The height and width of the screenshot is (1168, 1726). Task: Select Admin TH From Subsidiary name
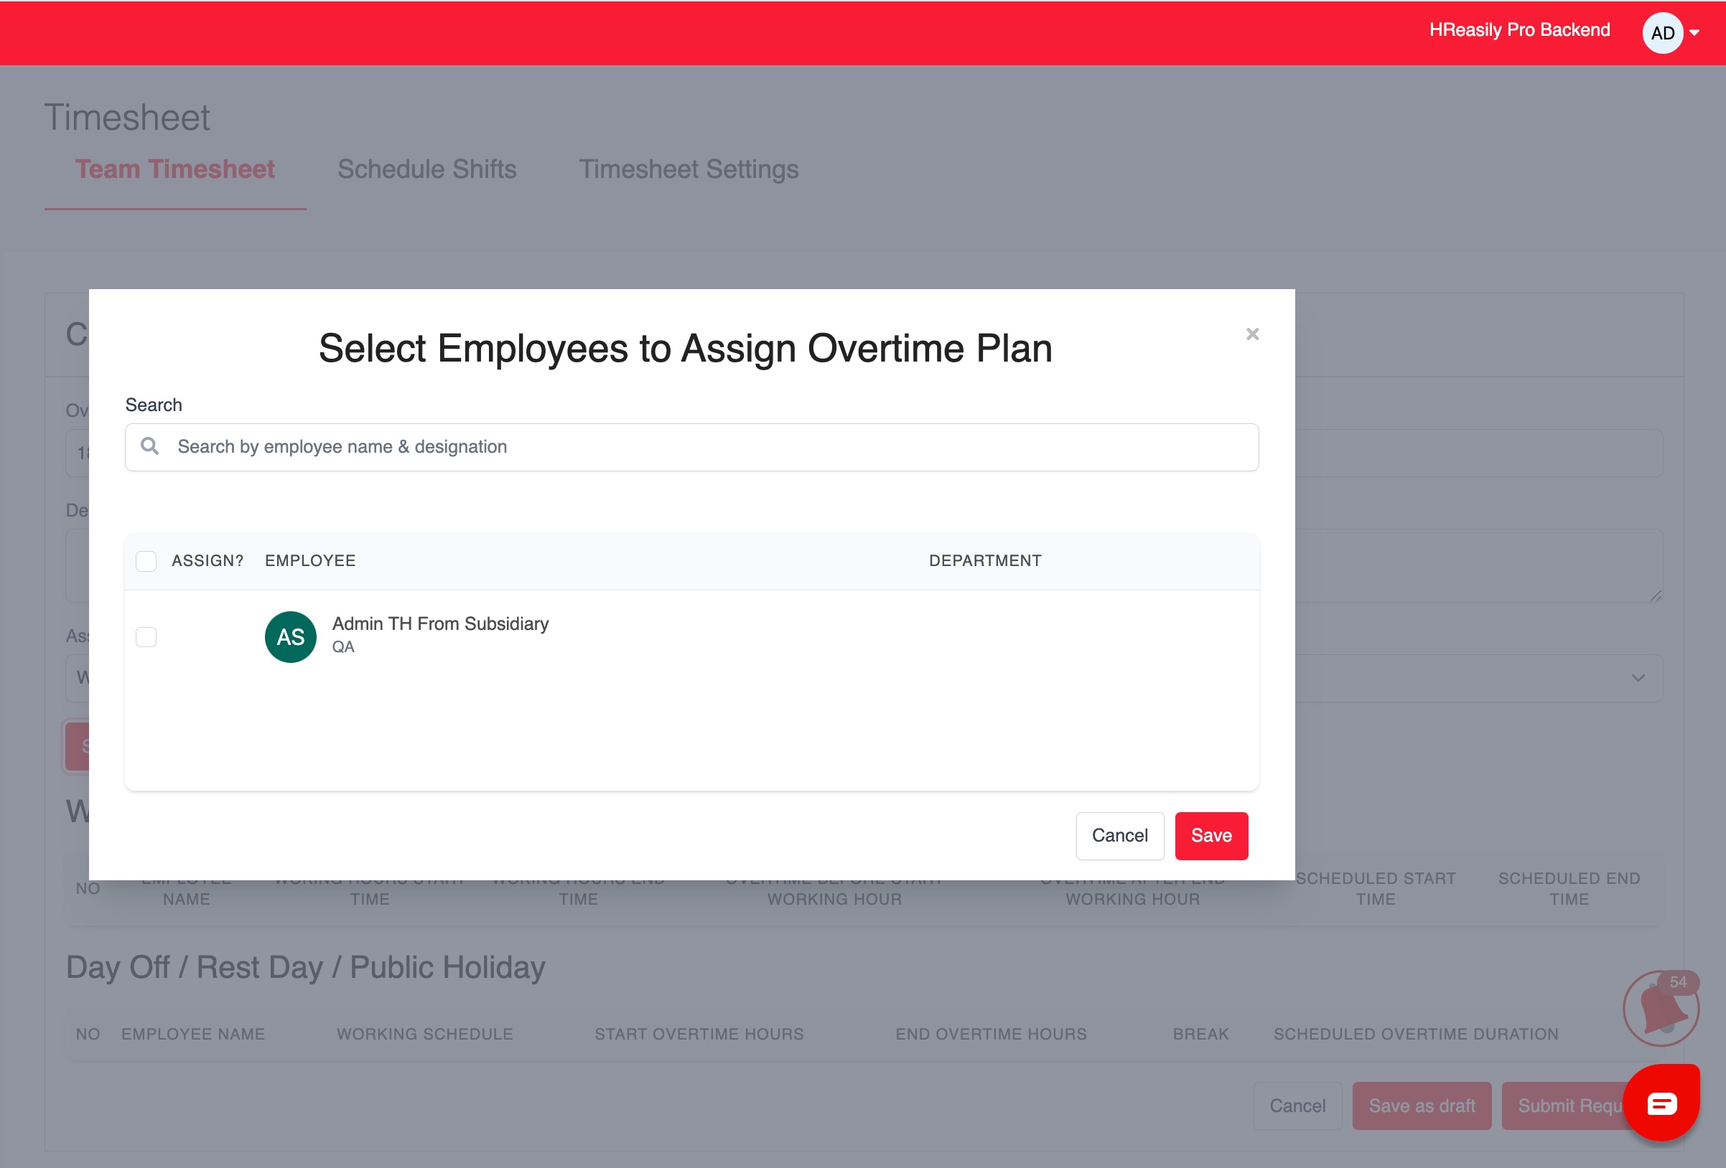coord(439,623)
